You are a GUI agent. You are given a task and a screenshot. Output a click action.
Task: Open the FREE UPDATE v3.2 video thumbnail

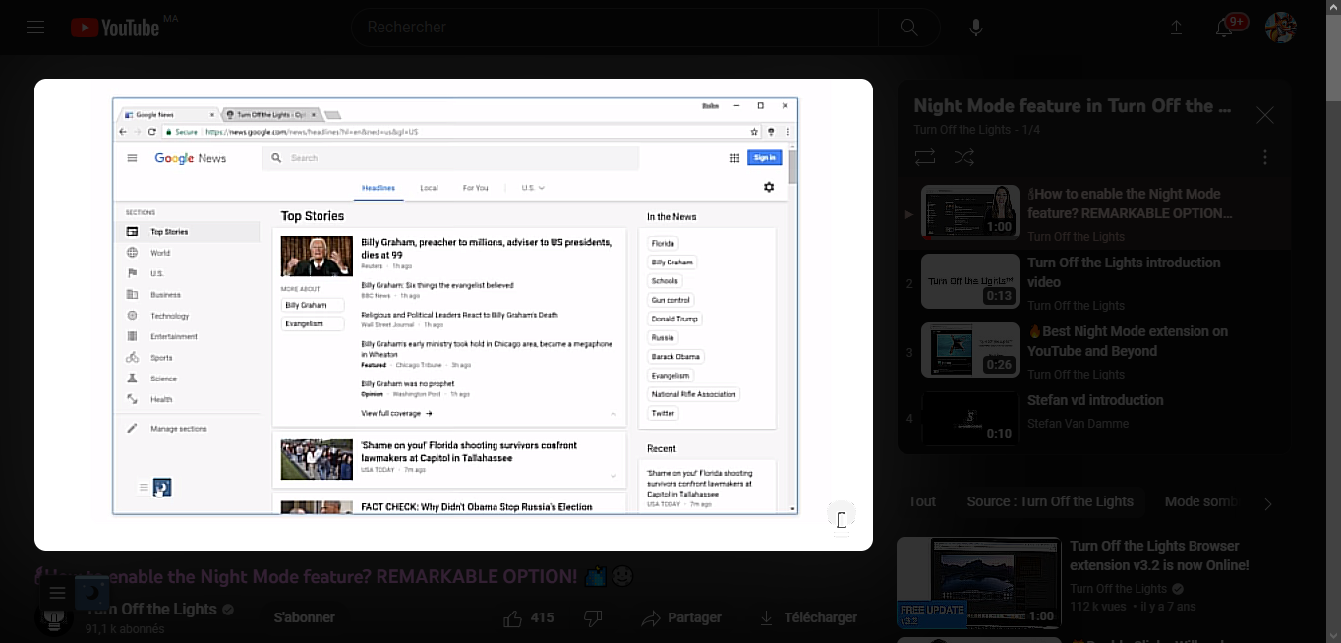pyautogui.click(x=979, y=583)
